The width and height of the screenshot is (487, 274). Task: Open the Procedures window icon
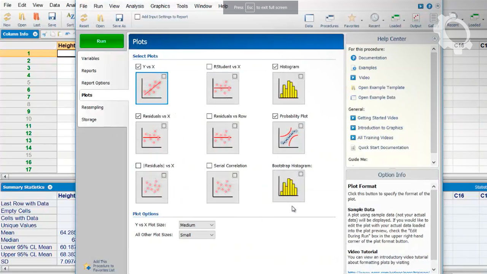(x=329, y=18)
